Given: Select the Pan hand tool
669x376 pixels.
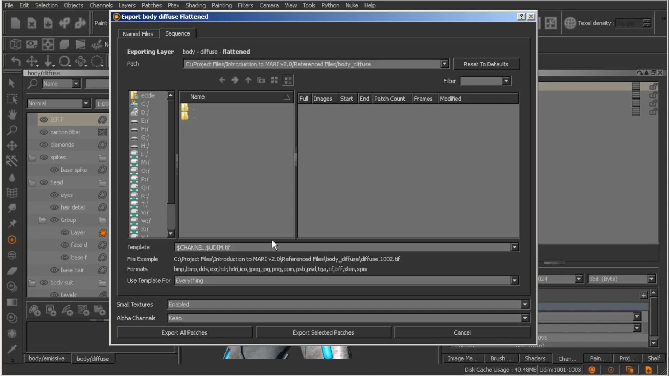Looking at the screenshot, I should [x=12, y=115].
